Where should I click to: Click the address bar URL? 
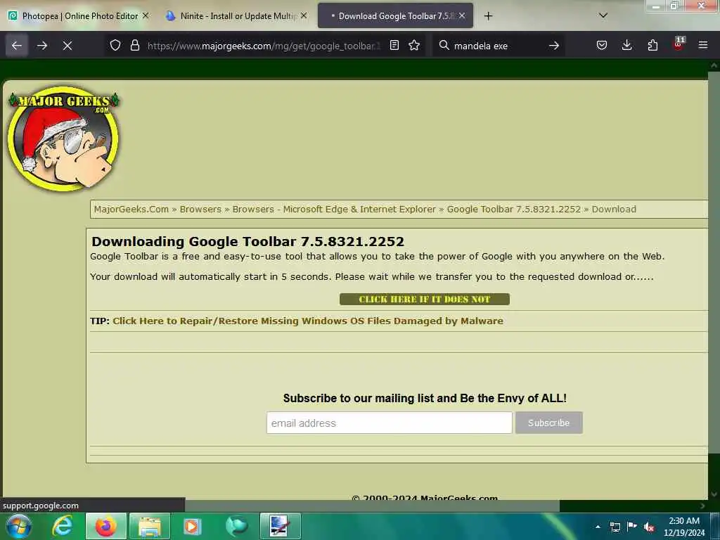[264, 46]
